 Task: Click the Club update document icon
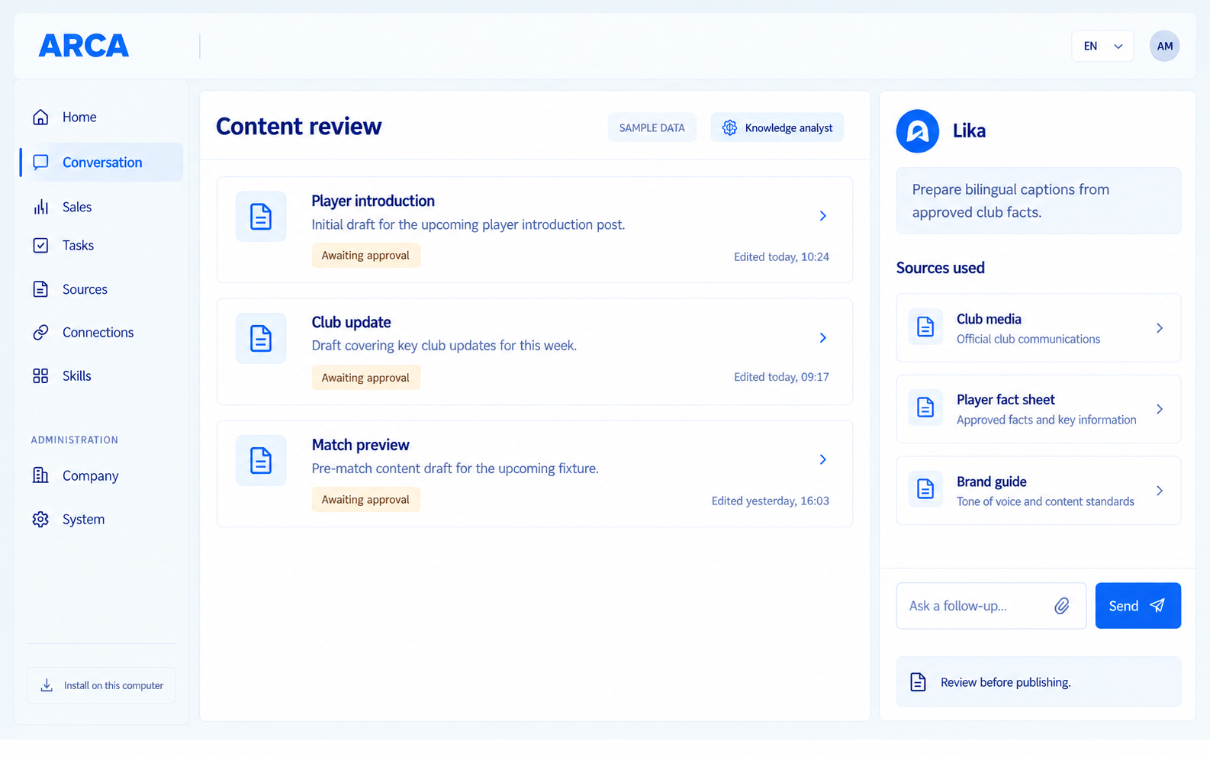pos(261,338)
